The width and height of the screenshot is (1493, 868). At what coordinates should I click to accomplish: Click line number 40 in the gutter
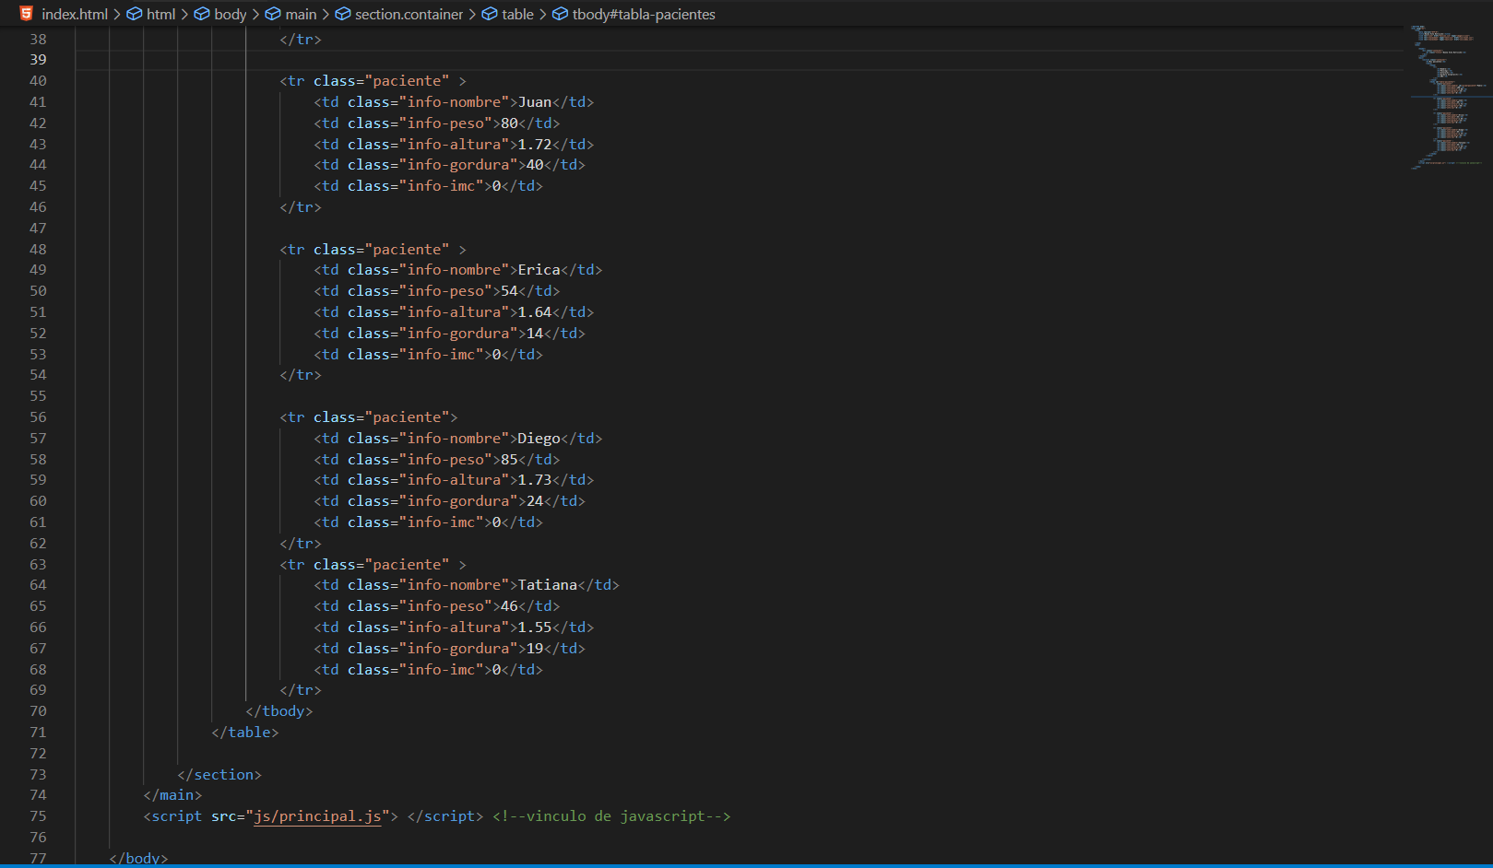click(38, 81)
